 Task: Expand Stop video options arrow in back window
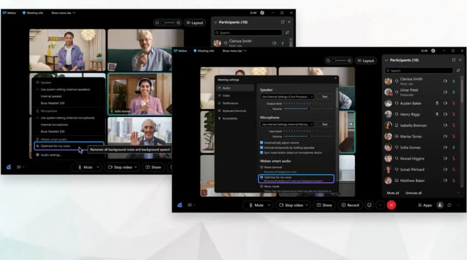tap(135, 167)
